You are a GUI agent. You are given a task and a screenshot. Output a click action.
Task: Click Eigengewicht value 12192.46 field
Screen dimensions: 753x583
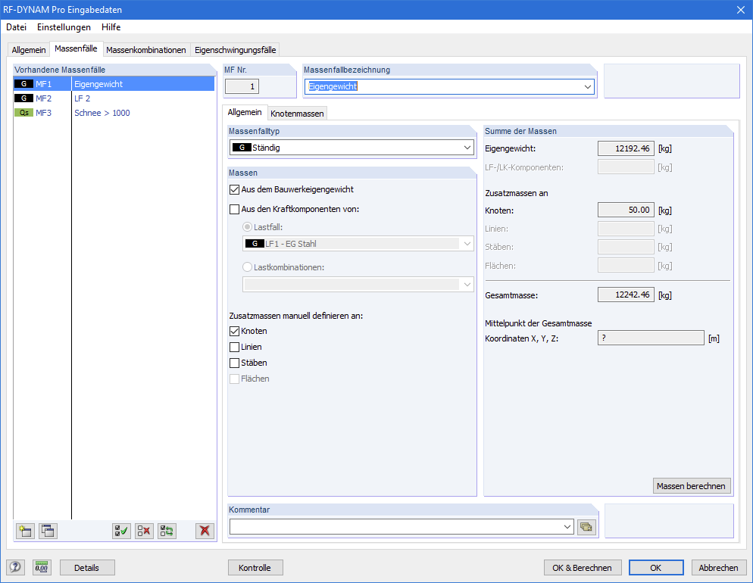[x=626, y=148]
